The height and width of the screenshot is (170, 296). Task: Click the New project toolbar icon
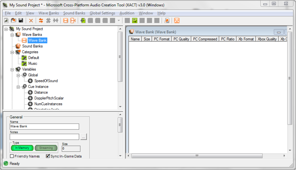point(6,20)
